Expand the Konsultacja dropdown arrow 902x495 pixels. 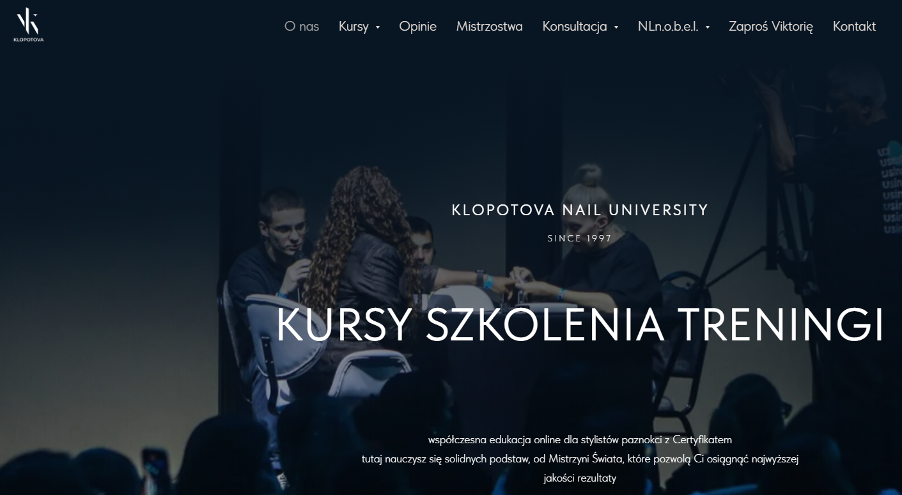pos(616,27)
